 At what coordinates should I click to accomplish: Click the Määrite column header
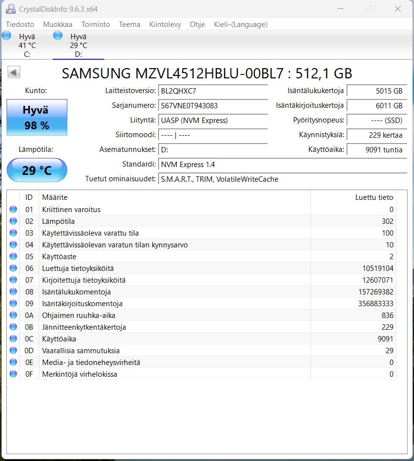click(x=174, y=197)
